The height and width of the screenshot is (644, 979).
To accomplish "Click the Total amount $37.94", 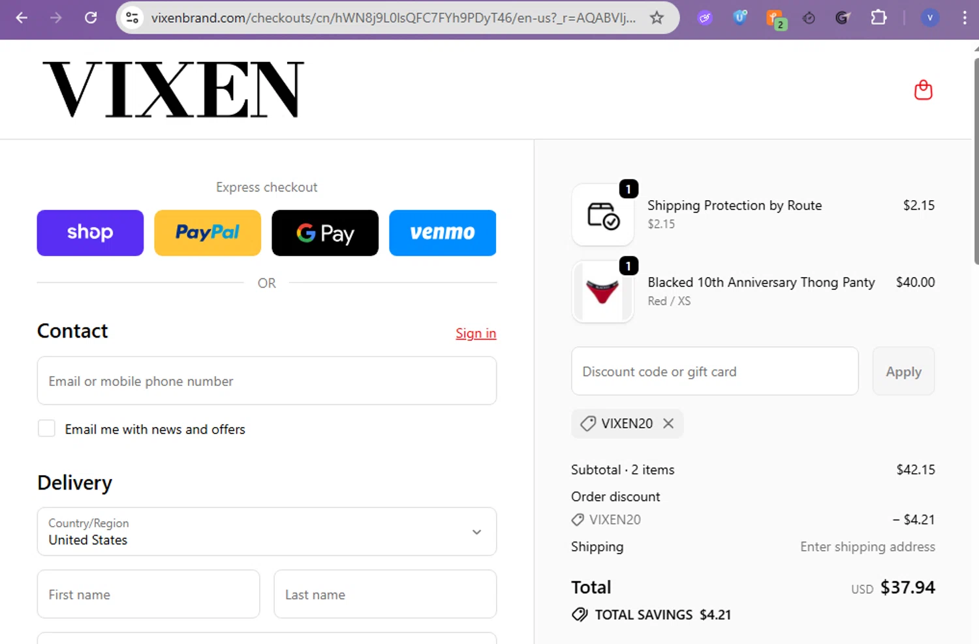I will point(907,587).
